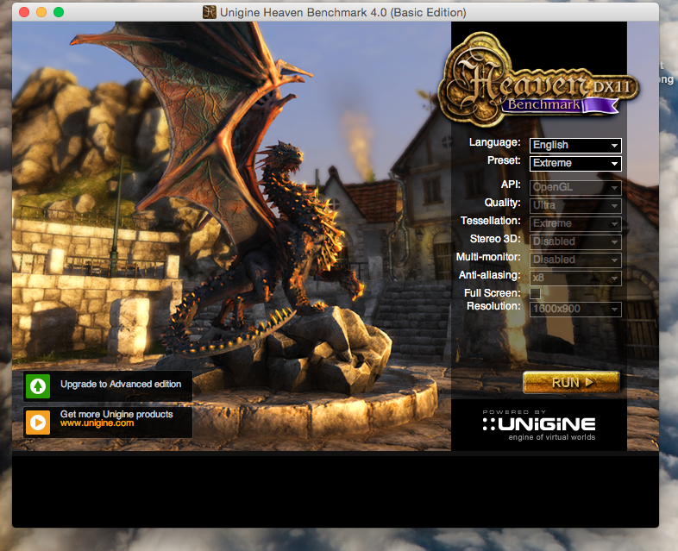
Task: Start the benchmark with the RUN button
Action: click(x=571, y=383)
